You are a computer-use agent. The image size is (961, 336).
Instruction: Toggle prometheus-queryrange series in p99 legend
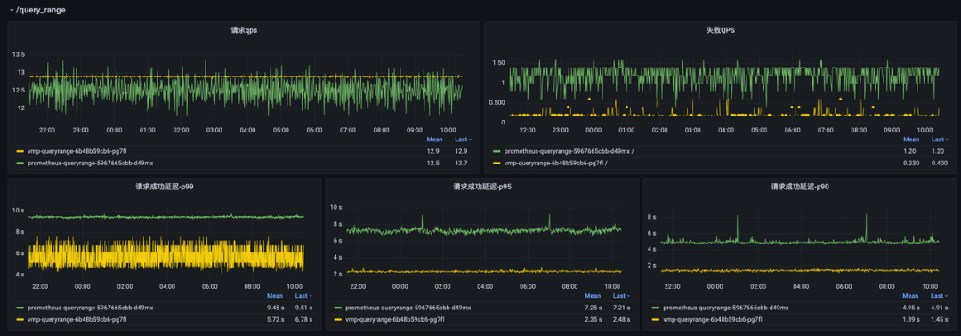pos(90,308)
